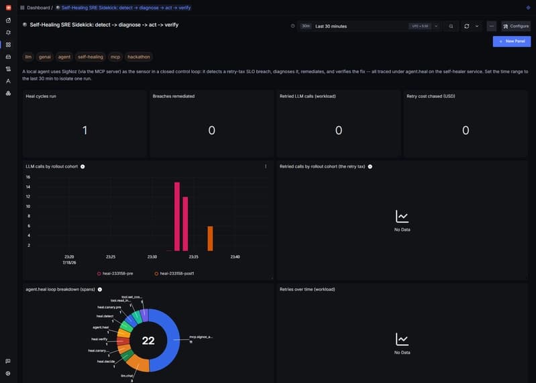536x383 pixels.
Task: Open the Alerts bell icon in the sidebar
Action: click(x=8, y=32)
